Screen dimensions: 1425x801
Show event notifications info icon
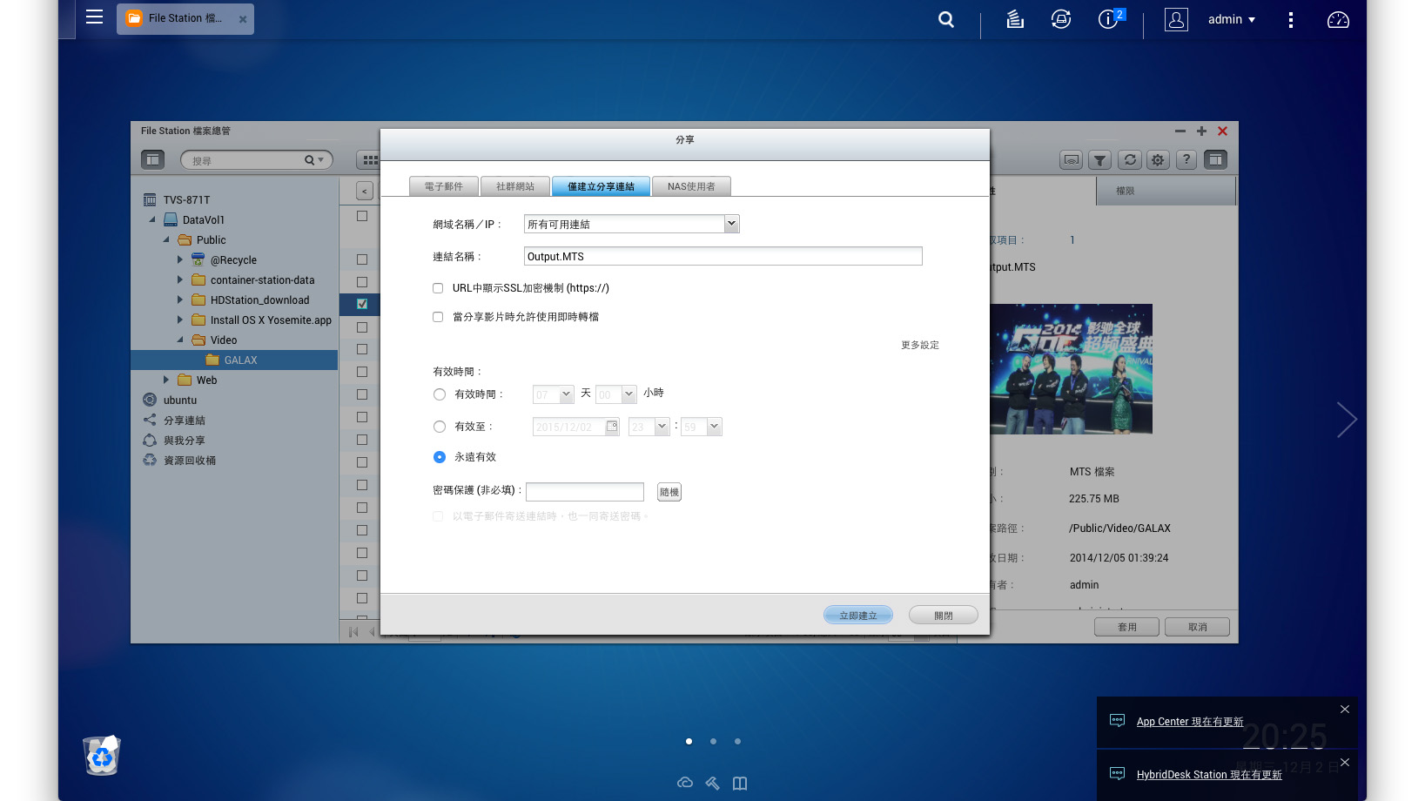coord(1108,19)
